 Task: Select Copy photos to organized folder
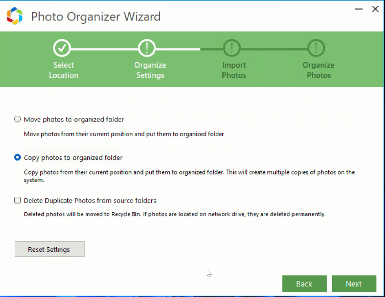[x=17, y=158]
